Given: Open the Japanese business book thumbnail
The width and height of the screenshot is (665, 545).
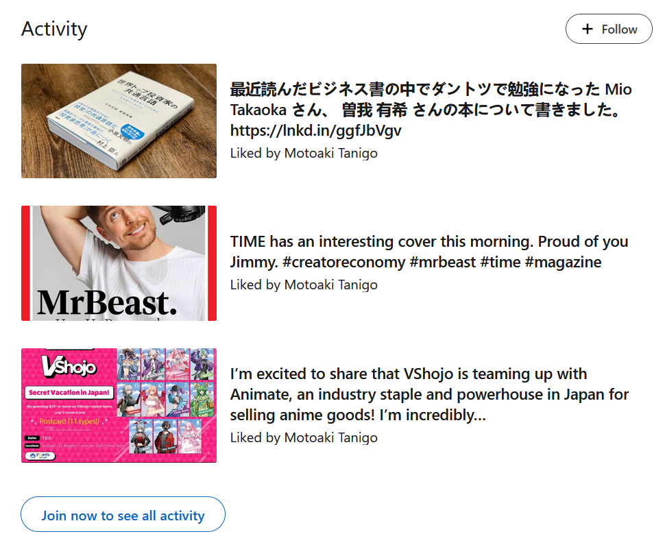Looking at the screenshot, I should click(119, 121).
